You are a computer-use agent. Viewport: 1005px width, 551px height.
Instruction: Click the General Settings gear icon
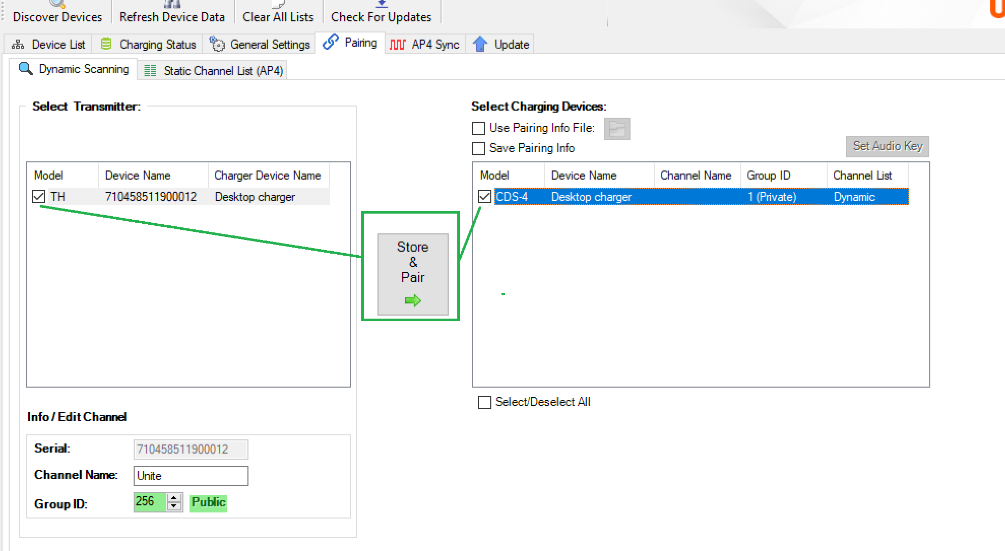(217, 44)
